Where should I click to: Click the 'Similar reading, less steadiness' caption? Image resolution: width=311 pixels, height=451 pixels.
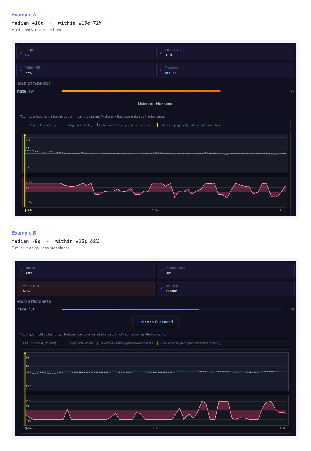(41, 248)
